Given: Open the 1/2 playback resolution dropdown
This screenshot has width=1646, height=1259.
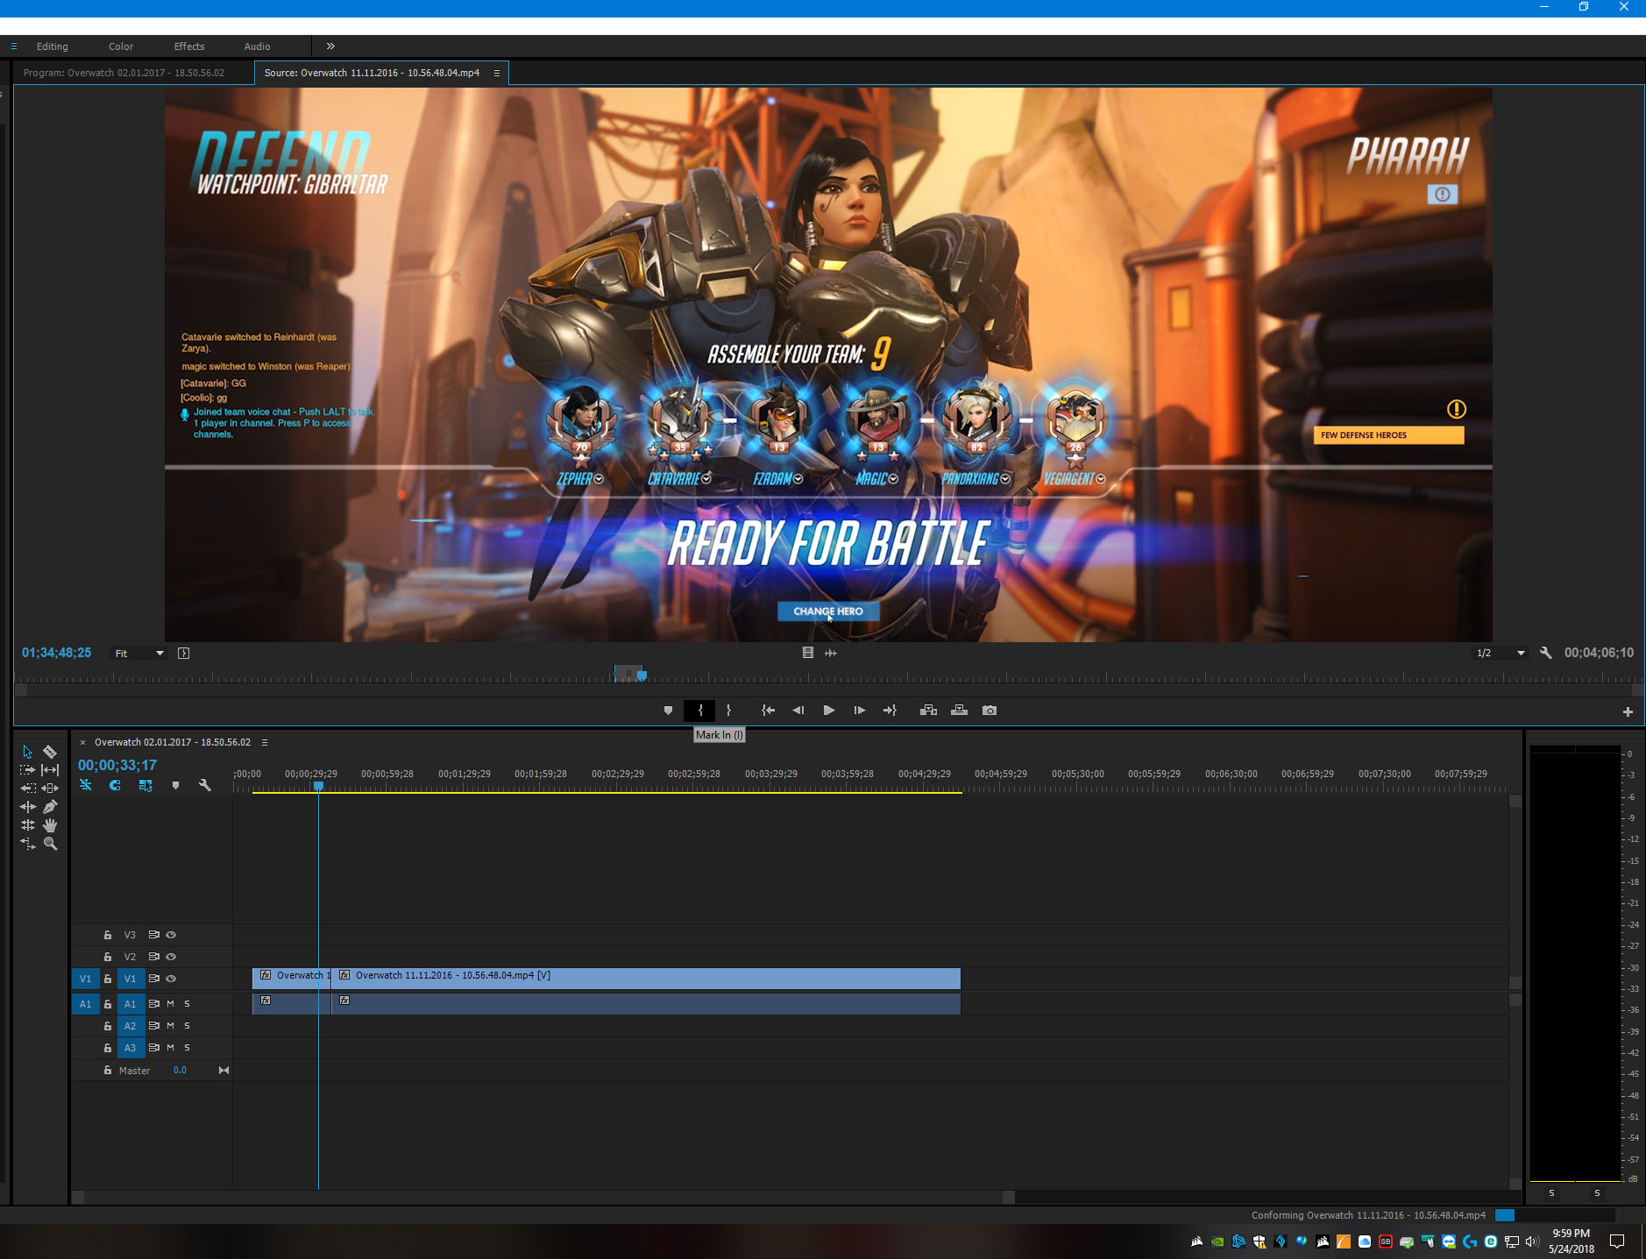Looking at the screenshot, I should coord(1501,654).
